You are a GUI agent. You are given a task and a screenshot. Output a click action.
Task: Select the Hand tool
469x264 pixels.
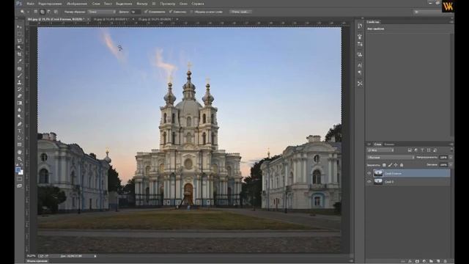[x=20, y=152]
